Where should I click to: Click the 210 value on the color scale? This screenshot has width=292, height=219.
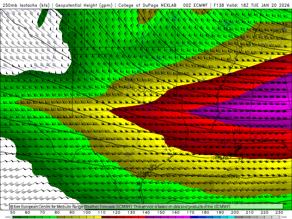coord(250,212)
